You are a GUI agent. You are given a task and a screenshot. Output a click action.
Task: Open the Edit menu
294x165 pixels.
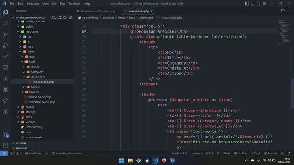pyautogui.click(x=20, y=3)
